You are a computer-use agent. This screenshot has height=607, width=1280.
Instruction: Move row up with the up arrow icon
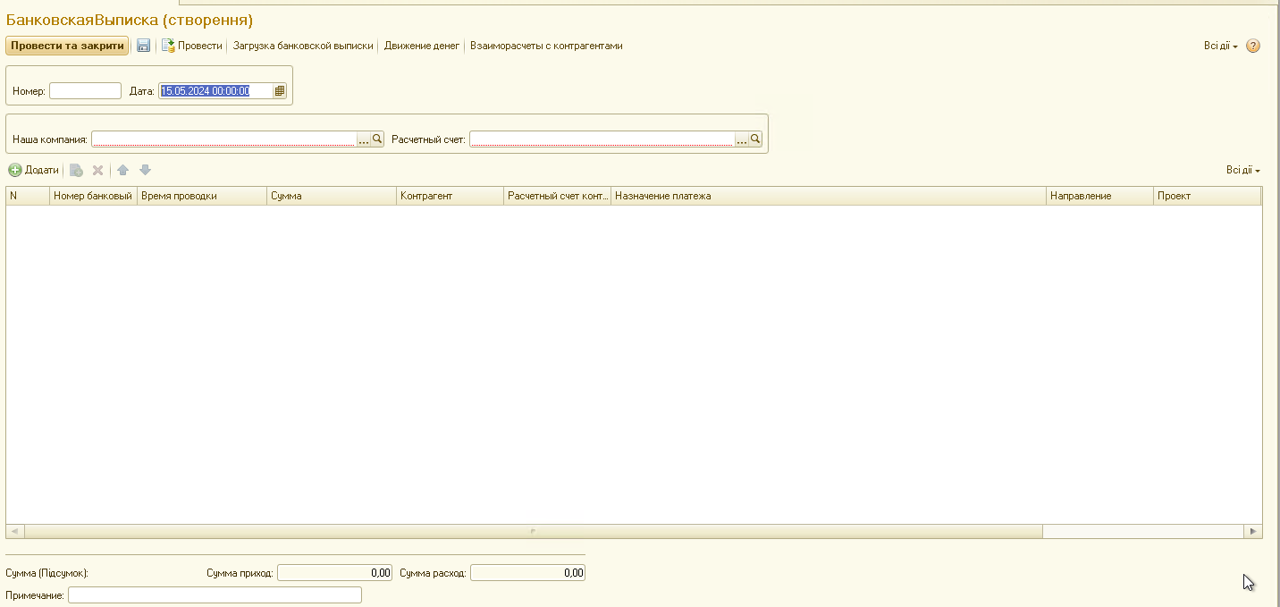(123, 170)
